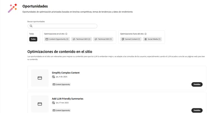Viewport: 222px width, 113px height.
Task: Filter by Social Media (1)
Action: [152, 39]
